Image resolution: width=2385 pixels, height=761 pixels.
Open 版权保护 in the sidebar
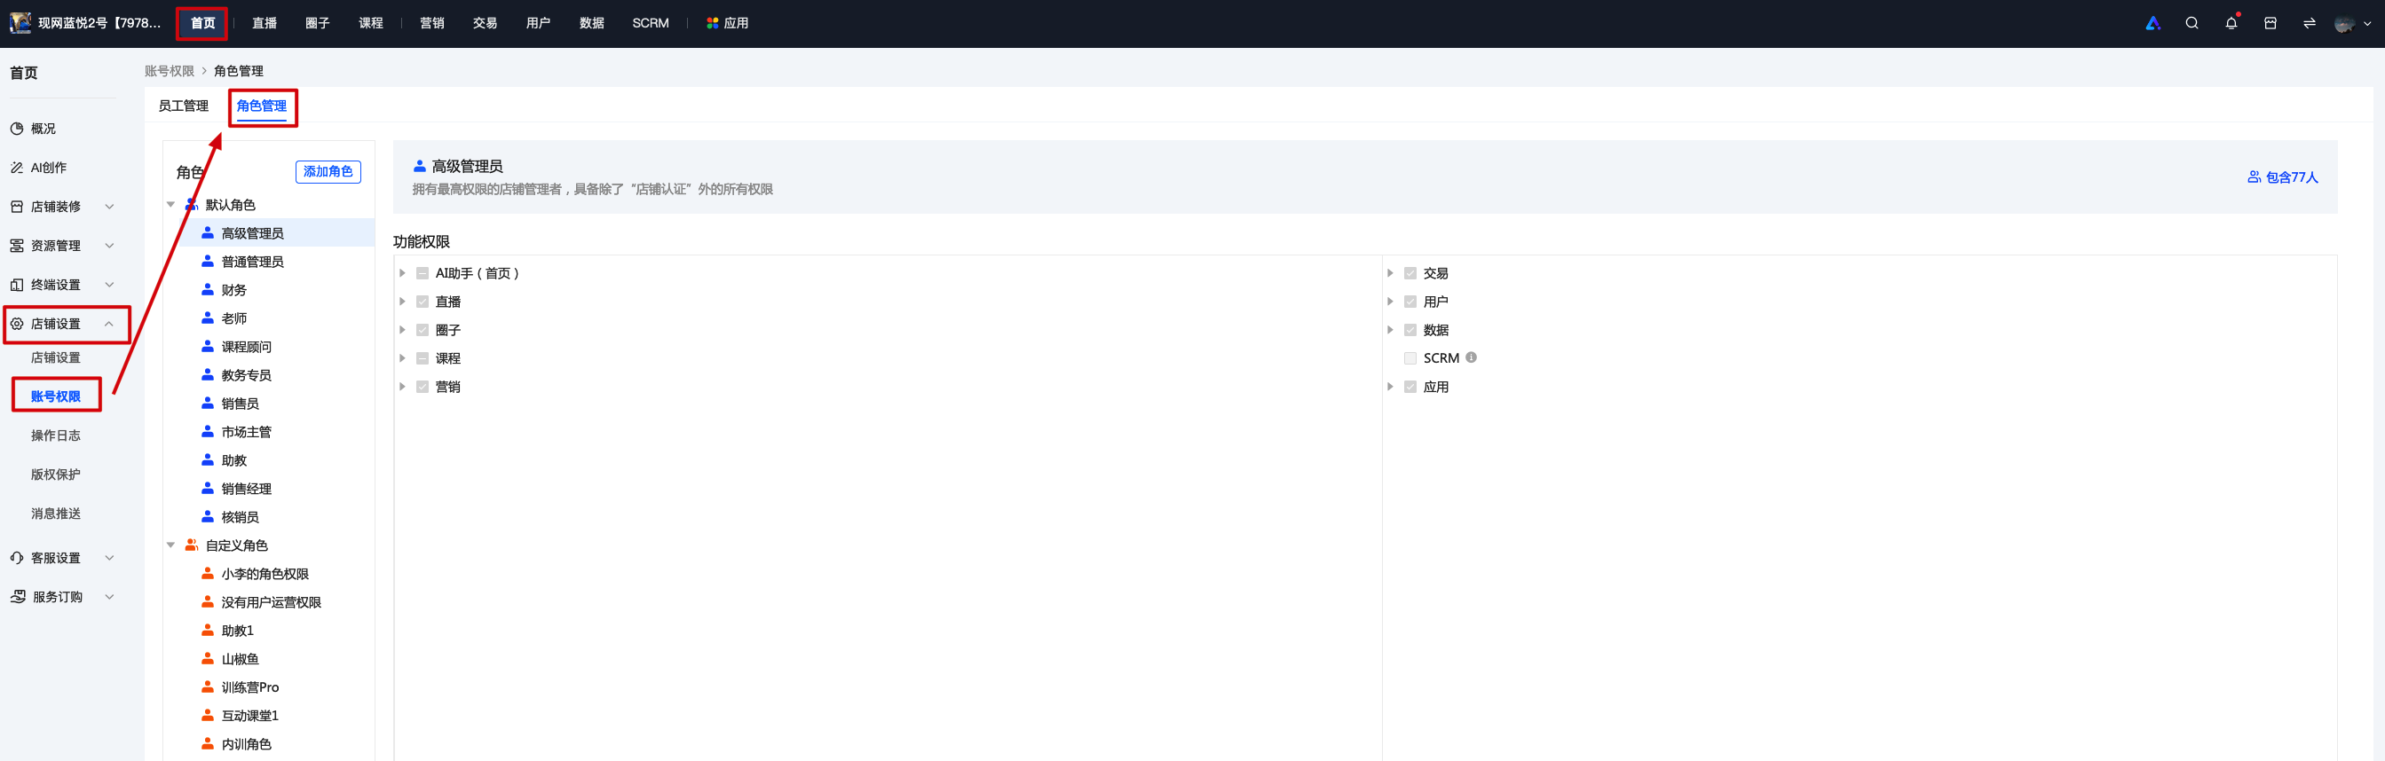click(x=56, y=474)
